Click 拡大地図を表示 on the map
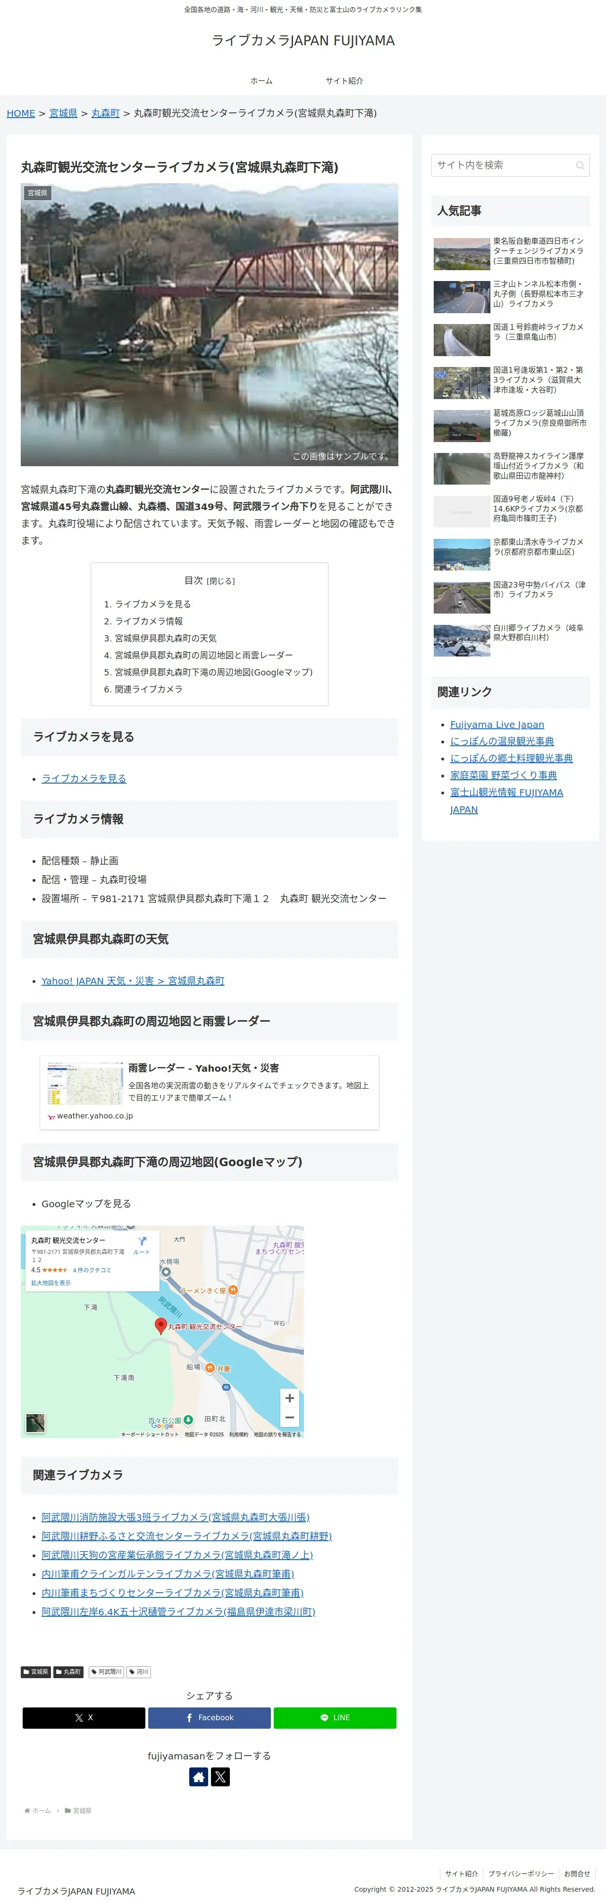The image size is (606, 1903). (51, 1283)
